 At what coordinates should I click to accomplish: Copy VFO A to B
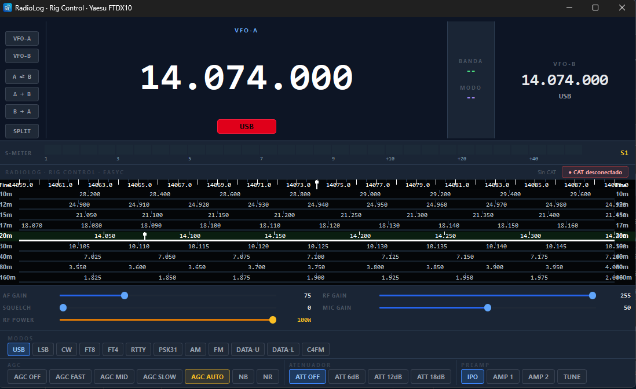[22, 94]
